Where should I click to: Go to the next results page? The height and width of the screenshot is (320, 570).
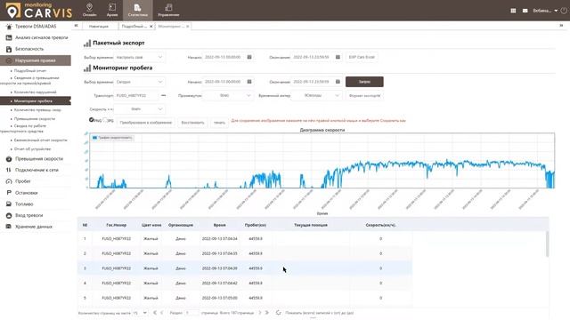(x=259, y=312)
